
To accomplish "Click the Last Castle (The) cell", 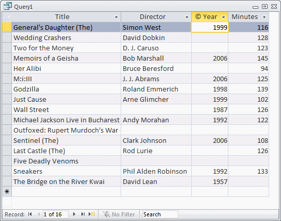I will 66,151.
